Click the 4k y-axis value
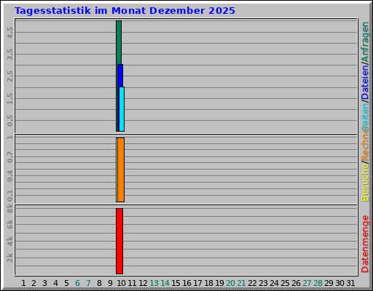This screenshot has width=373, height=291. coord(10,241)
